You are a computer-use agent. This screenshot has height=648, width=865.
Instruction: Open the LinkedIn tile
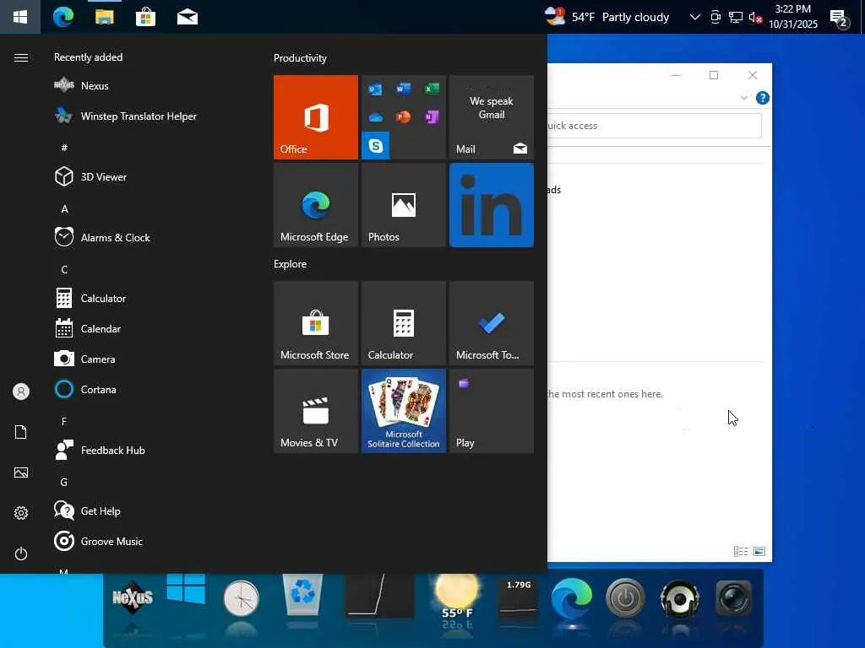point(492,205)
